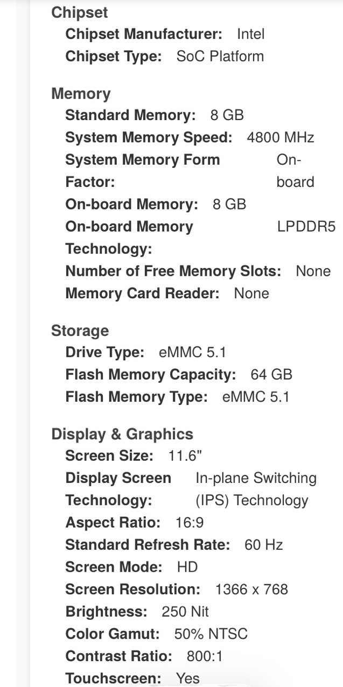This screenshot has height=687, width=343.
Task: Click the Memory Card Reader label
Action: (142, 293)
